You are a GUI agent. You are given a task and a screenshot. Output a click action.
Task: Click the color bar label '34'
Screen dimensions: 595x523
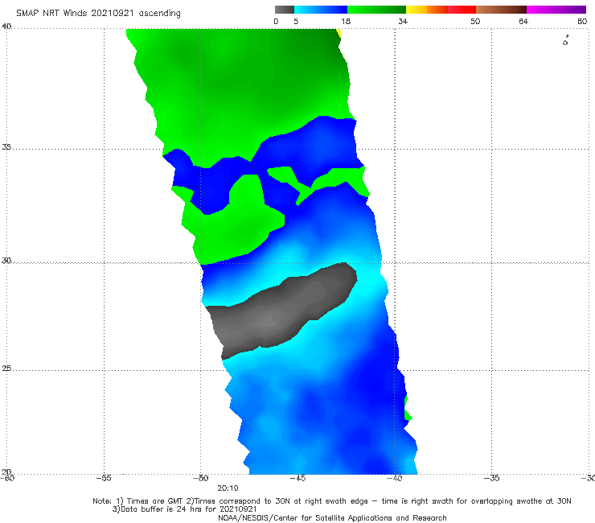coord(403,21)
